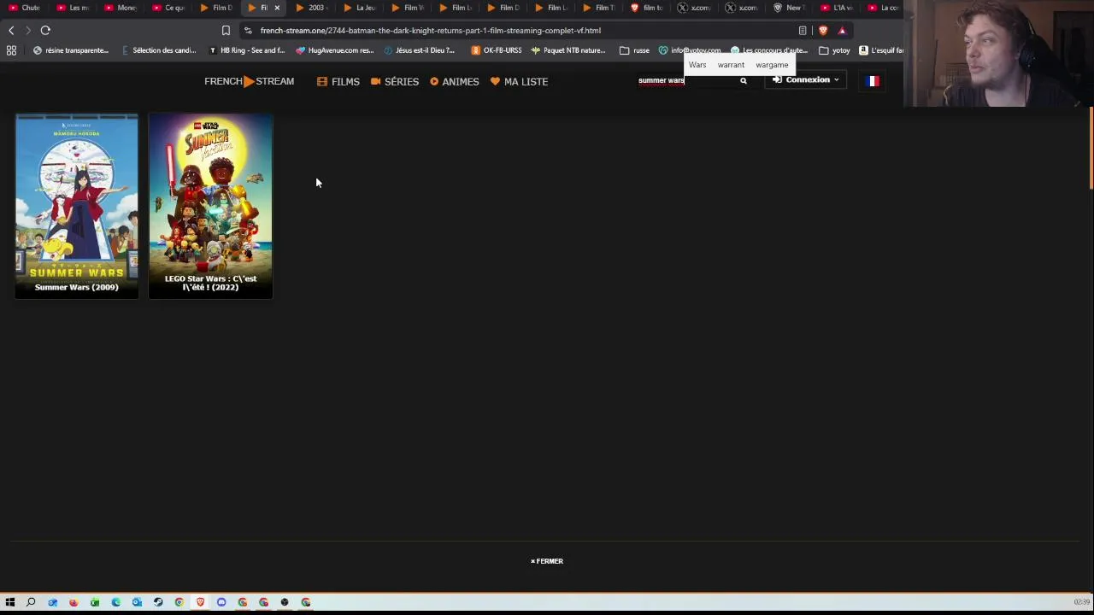Click the 'Summer Wars (2009)' title text

(76, 287)
